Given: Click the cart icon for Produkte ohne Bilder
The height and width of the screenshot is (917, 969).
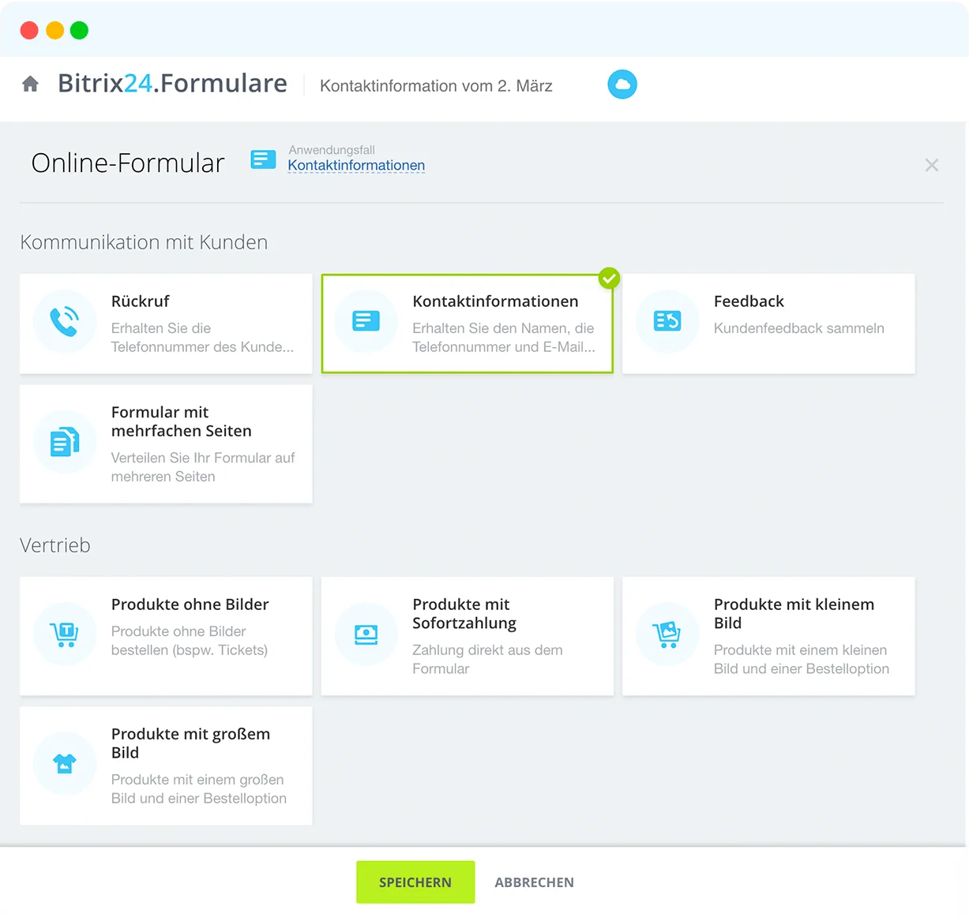Looking at the screenshot, I should [65, 634].
